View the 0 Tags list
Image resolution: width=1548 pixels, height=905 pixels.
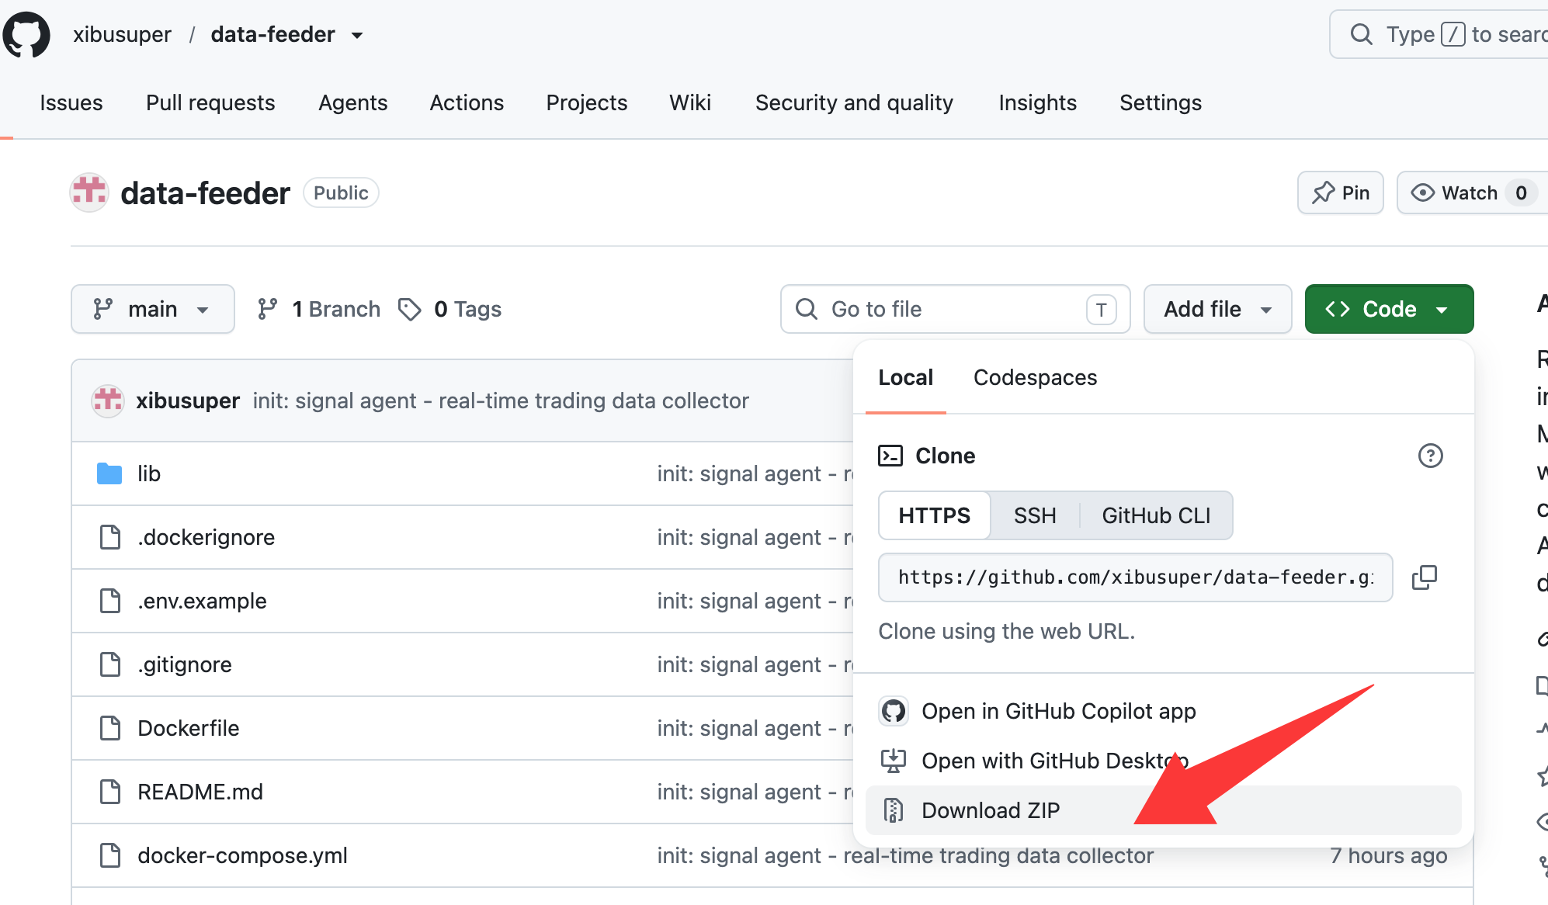(449, 309)
